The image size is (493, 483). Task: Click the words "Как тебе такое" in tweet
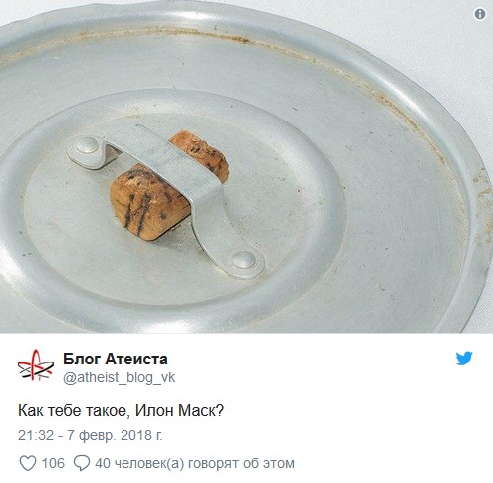(72, 411)
